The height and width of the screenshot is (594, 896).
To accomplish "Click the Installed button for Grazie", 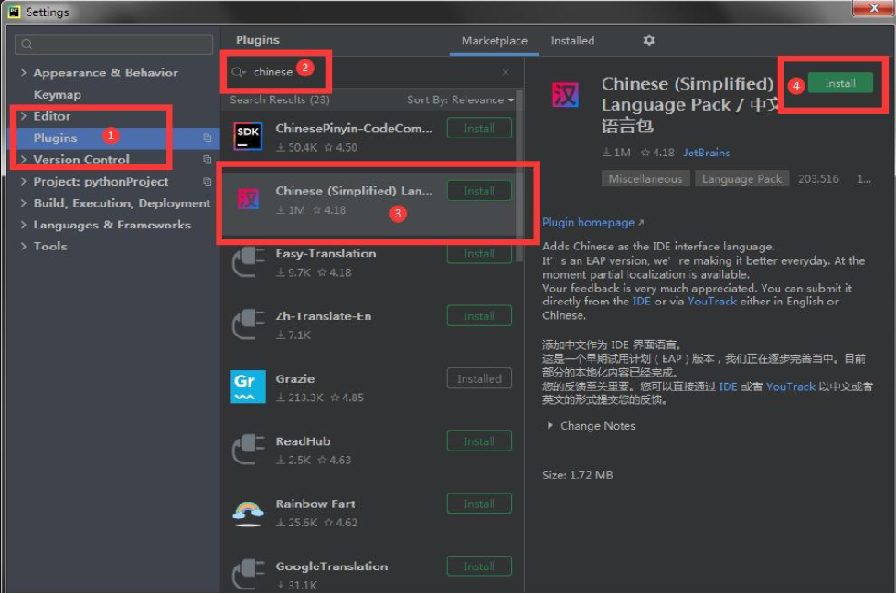I will coord(479,378).
